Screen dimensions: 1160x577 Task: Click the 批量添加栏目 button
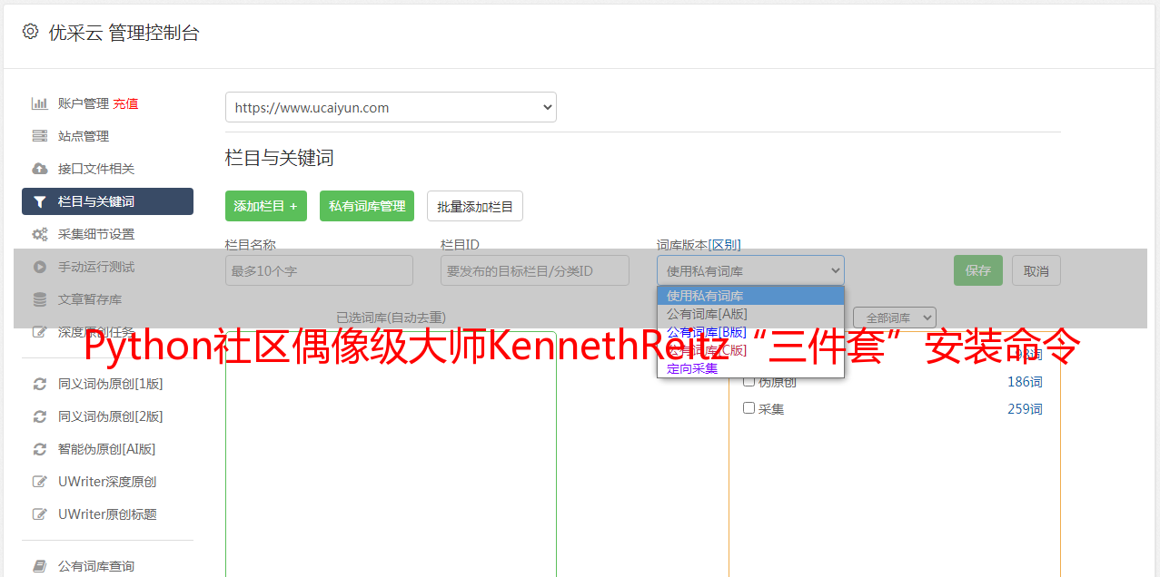pos(475,206)
